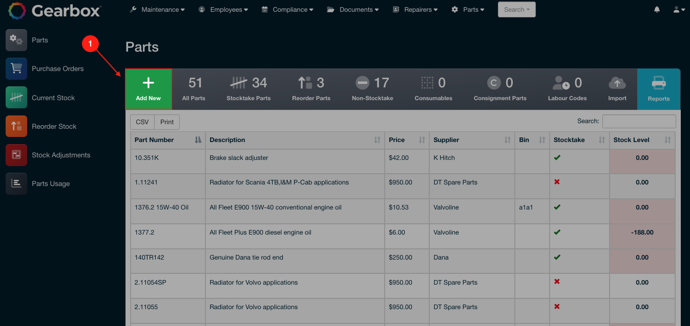This screenshot has width=690, height=326.
Task: Expand the Maintenance dropdown menu
Action: coord(157,10)
